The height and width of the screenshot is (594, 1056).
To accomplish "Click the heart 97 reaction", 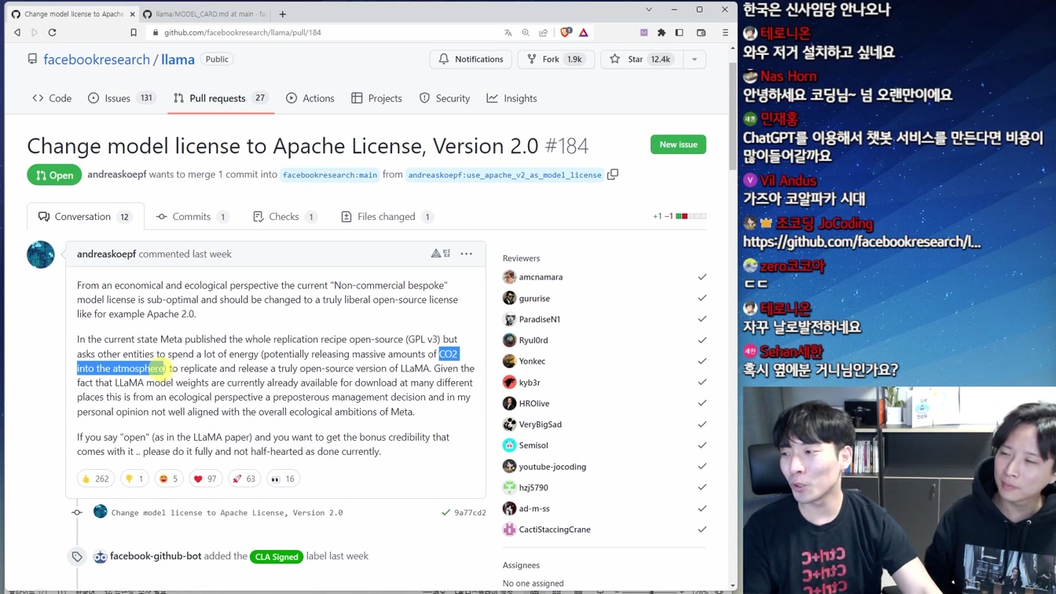I will (205, 478).
